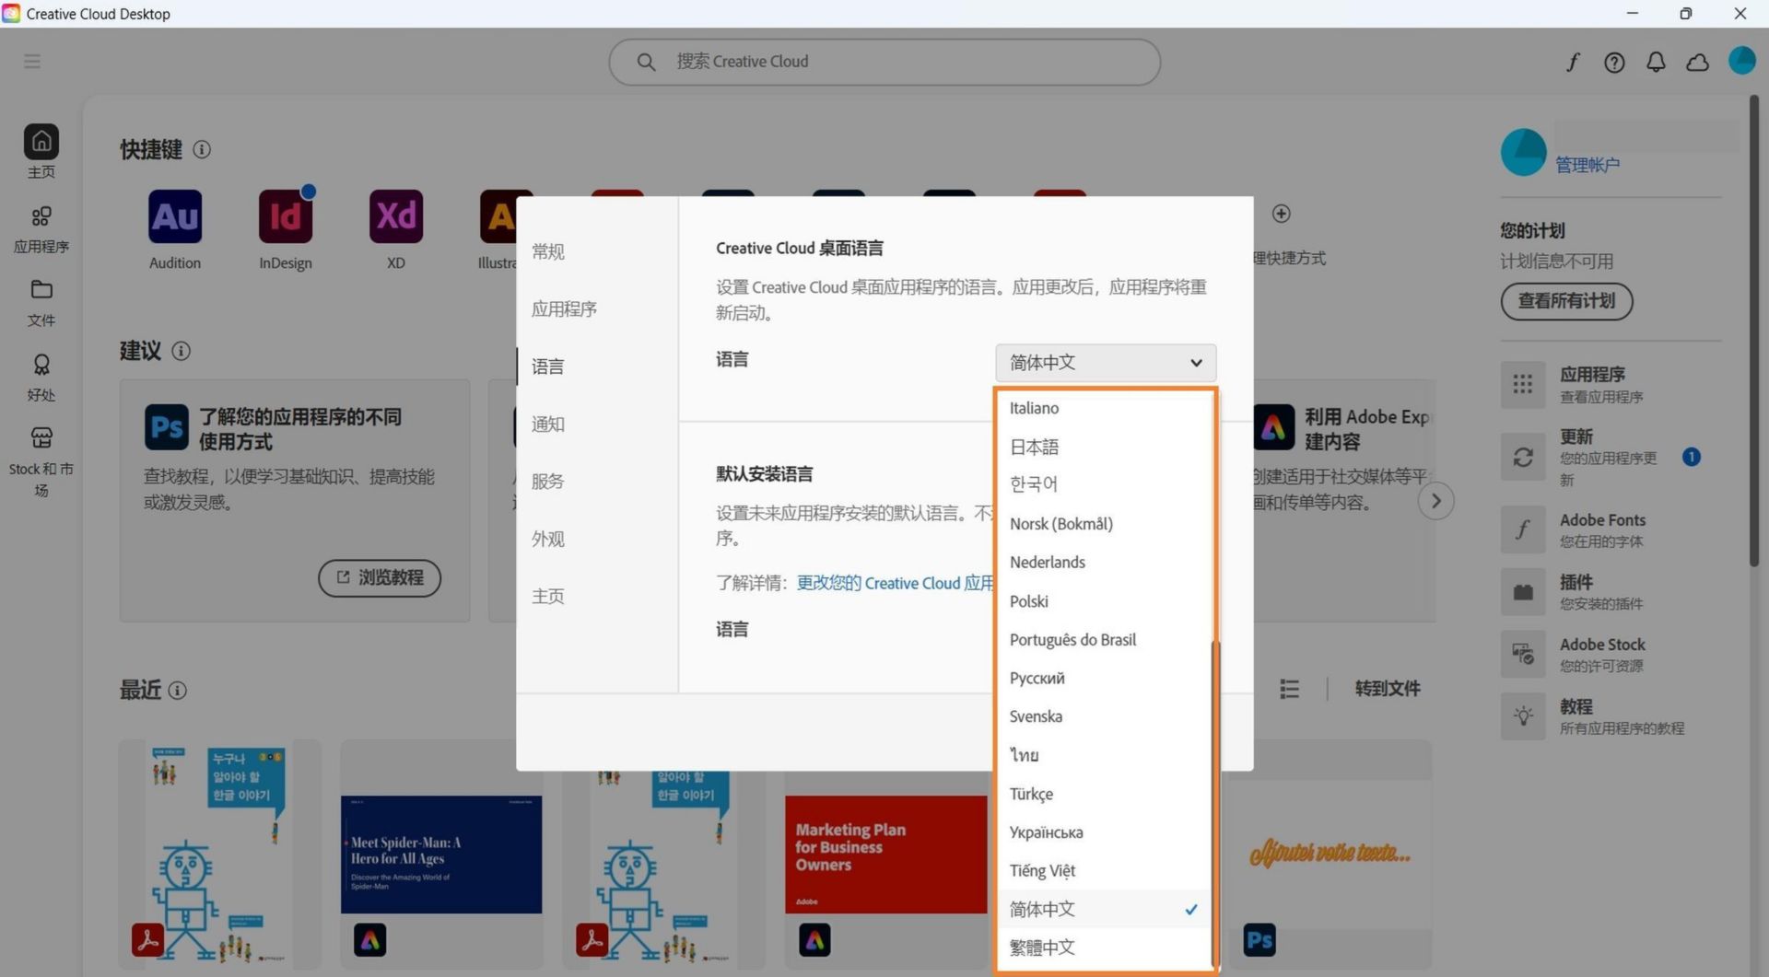Image resolution: width=1769 pixels, height=977 pixels.
Task: Click the cloud sync status icon
Action: pos(1697,62)
